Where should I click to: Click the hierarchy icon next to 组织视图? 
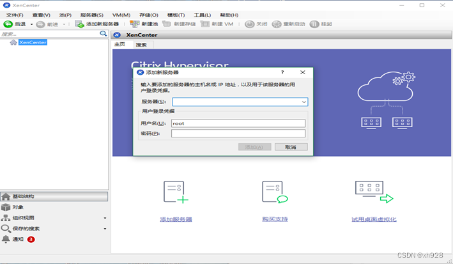6,218
